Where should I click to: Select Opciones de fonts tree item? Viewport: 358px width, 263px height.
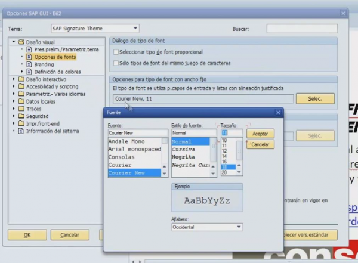pyautogui.click(x=55, y=57)
